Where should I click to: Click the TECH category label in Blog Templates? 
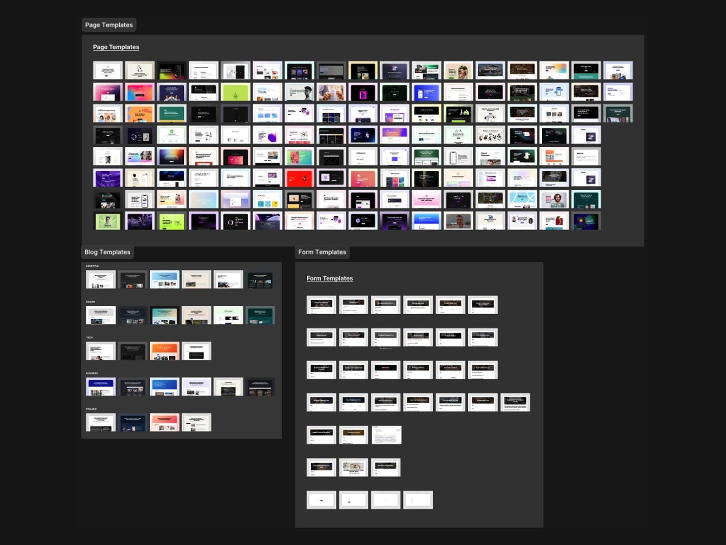click(x=89, y=337)
